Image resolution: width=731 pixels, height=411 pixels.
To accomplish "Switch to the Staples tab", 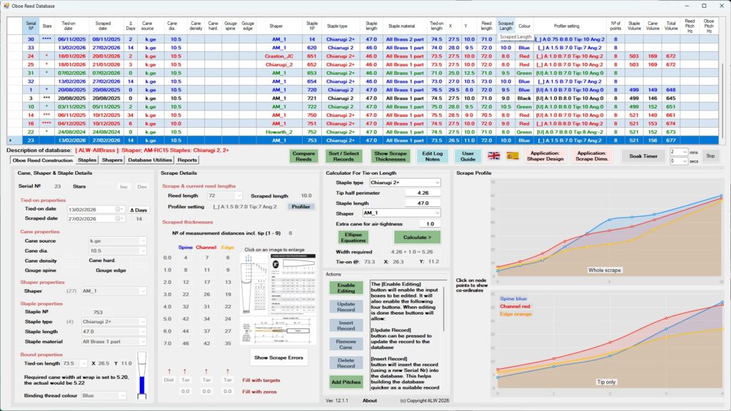I will click(87, 161).
